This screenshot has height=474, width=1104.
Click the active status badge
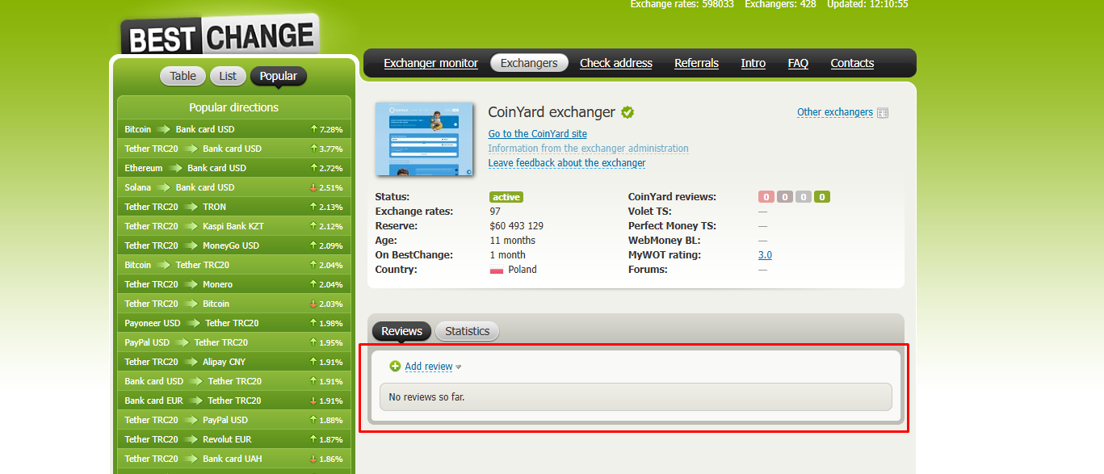point(506,197)
